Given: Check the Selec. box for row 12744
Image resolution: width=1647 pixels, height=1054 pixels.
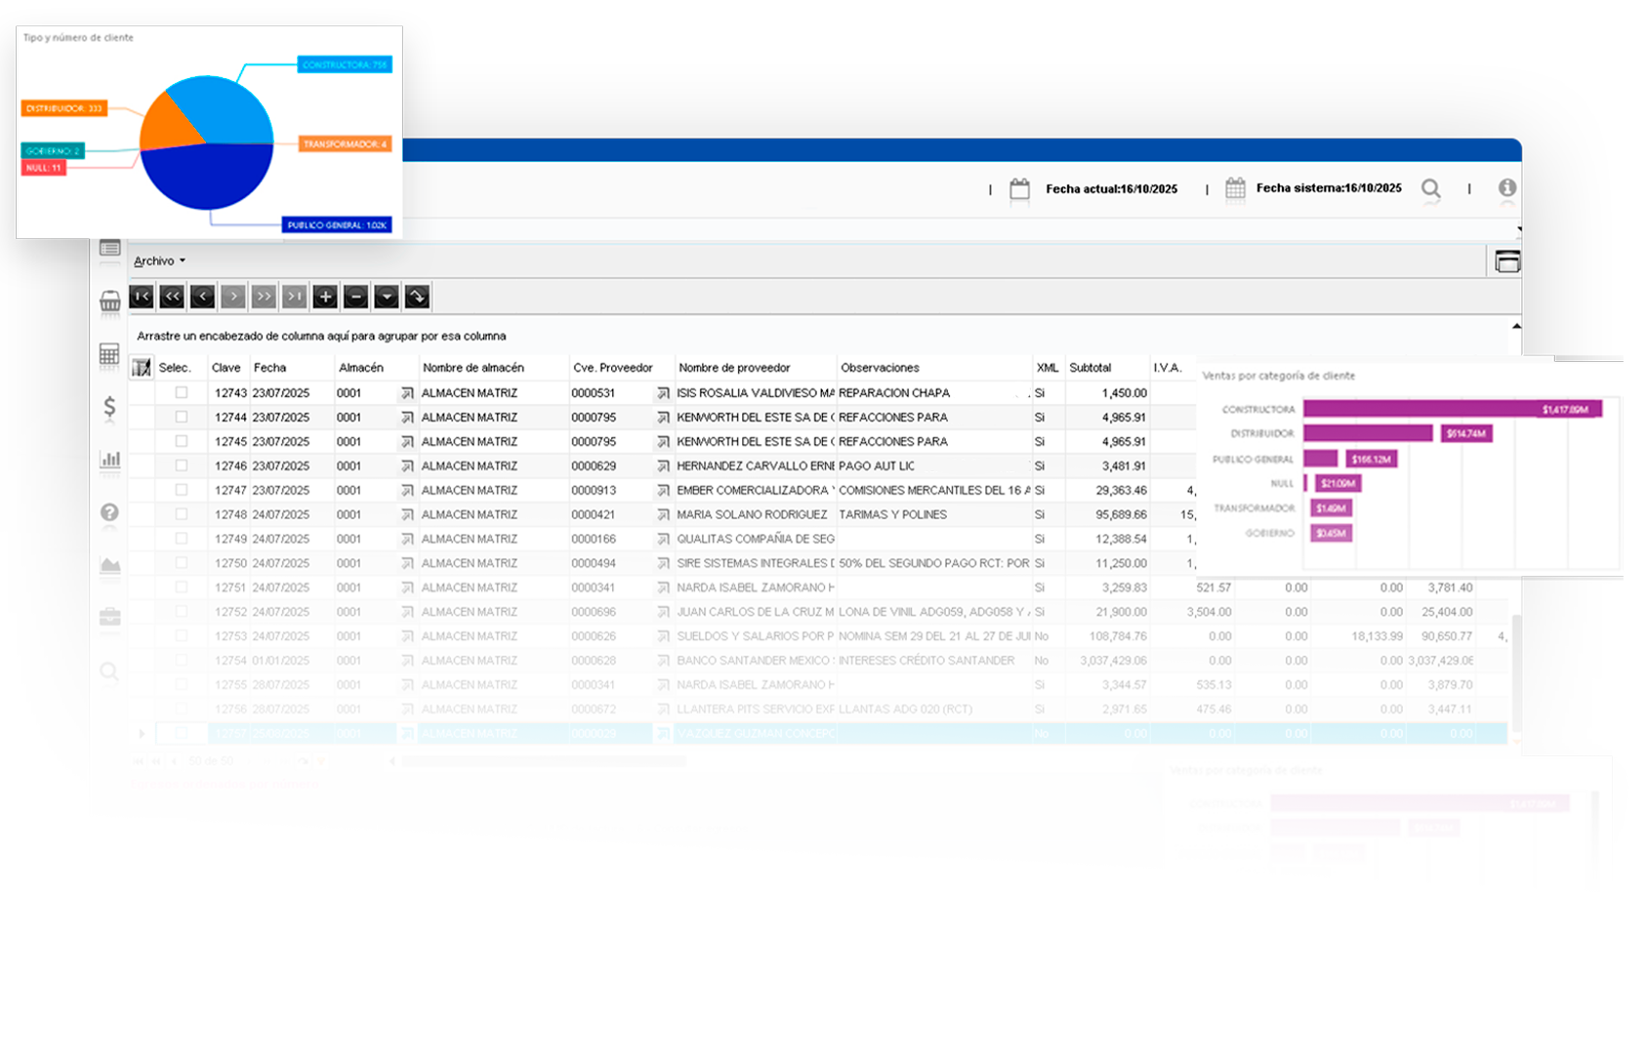Looking at the screenshot, I should [x=182, y=417].
